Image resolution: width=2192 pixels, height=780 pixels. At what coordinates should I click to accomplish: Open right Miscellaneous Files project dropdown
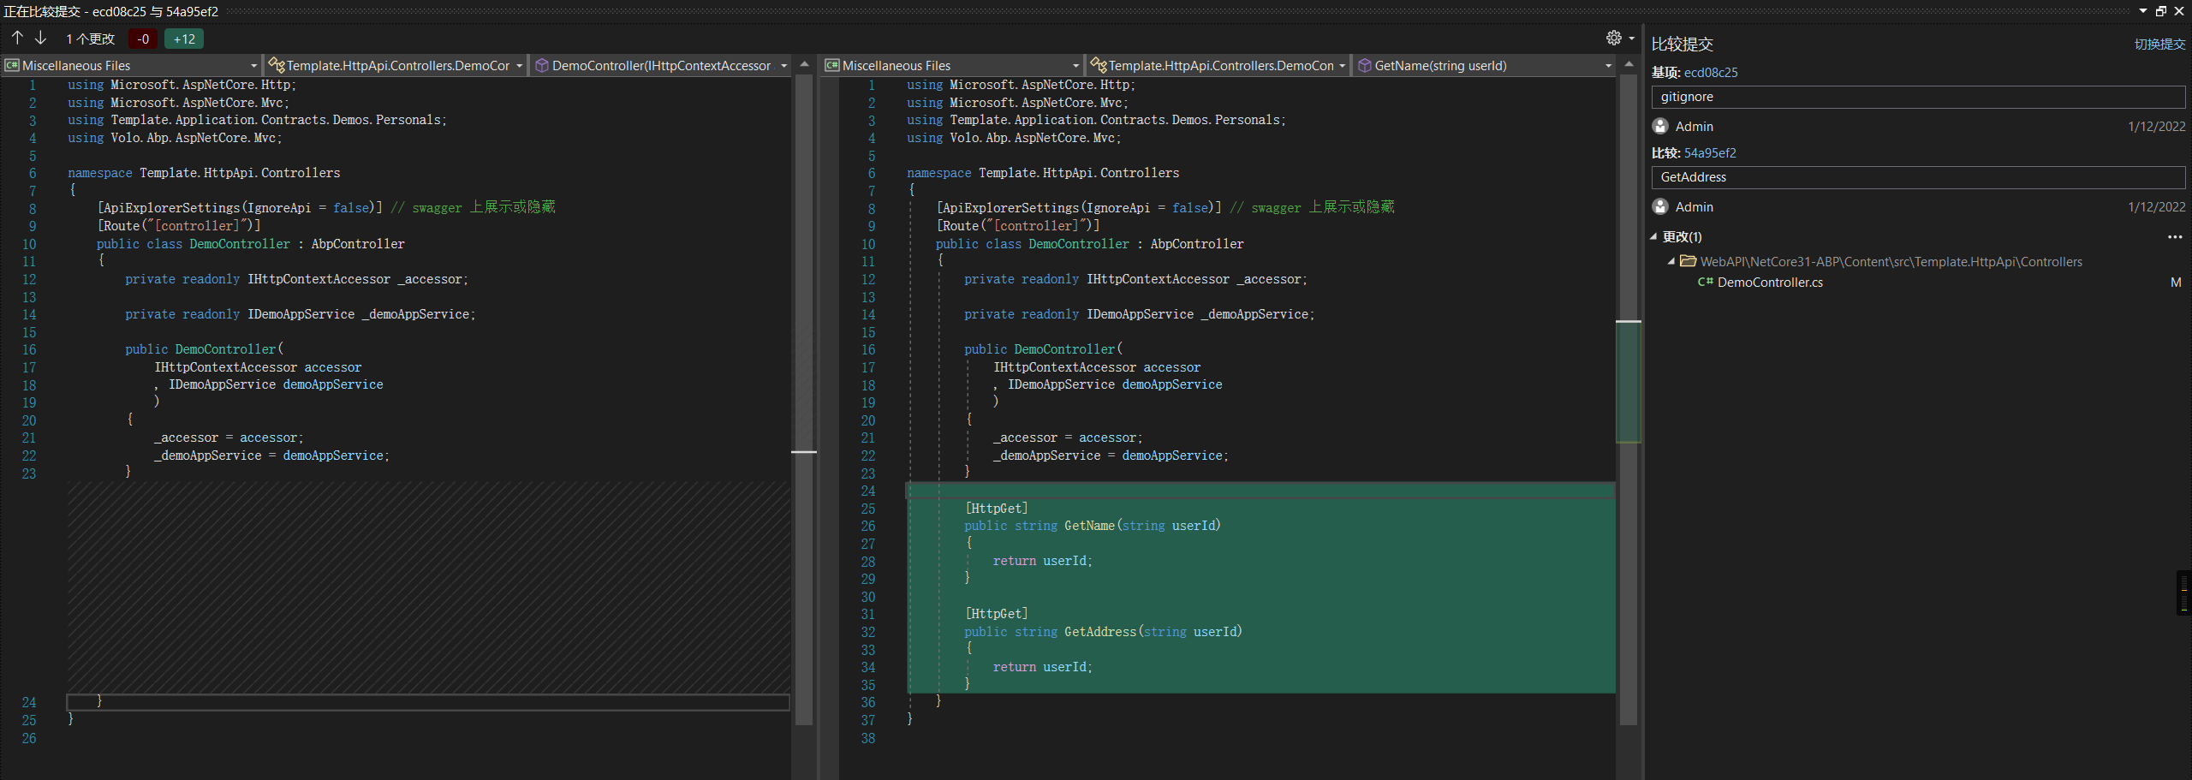click(x=951, y=65)
